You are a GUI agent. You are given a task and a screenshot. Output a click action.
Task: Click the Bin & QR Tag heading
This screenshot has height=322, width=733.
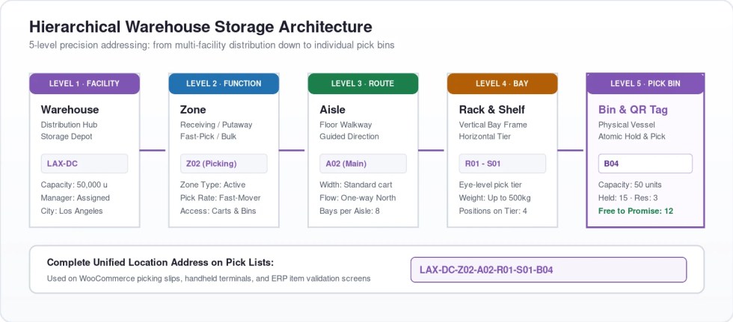pyautogui.click(x=633, y=110)
